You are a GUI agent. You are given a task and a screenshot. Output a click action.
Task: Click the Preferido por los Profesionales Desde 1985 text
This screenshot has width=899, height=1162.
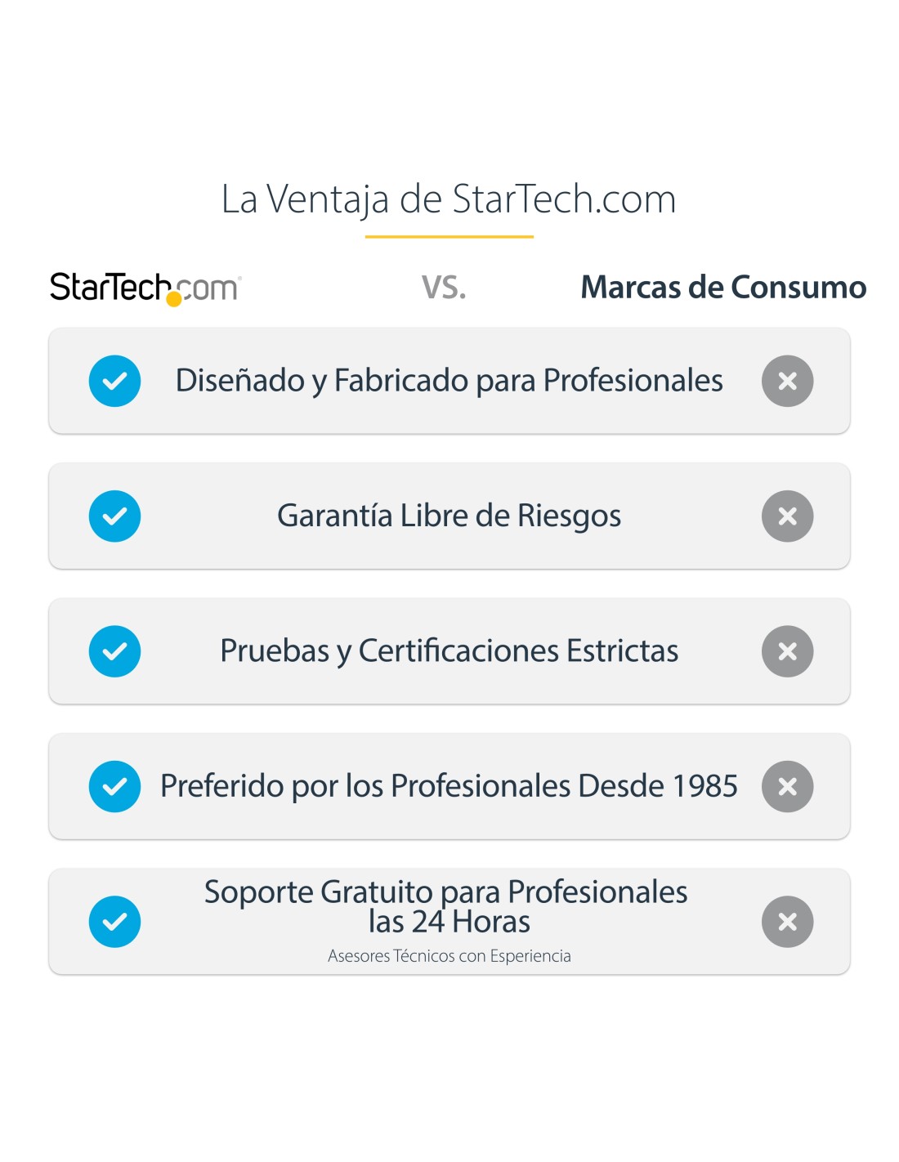pyautogui.click(x=449, y=786)
